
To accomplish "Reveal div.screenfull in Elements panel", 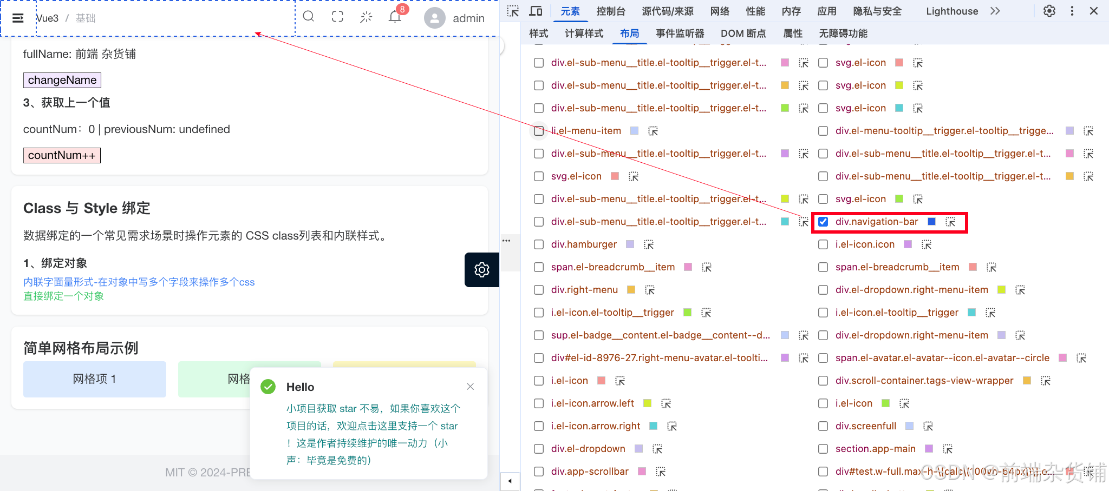I will click(x=928, y=426).
